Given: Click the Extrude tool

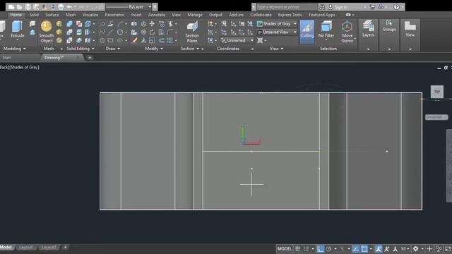Looking at the screenshot, I should click(x=17, y=30).
